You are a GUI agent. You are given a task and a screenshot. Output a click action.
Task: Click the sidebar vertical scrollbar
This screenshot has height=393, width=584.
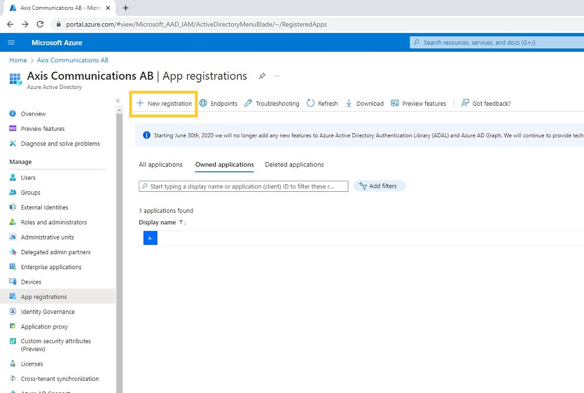click(120, 253)
